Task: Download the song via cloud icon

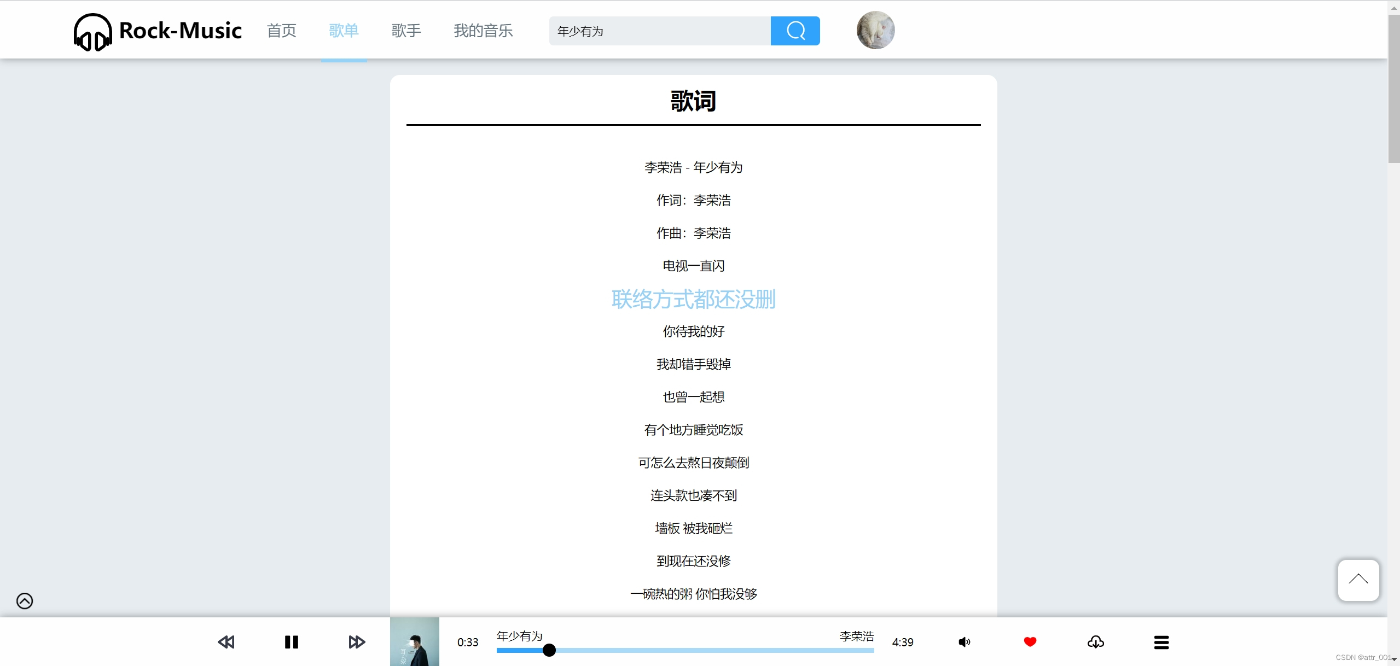Action: pos(1095,642)
